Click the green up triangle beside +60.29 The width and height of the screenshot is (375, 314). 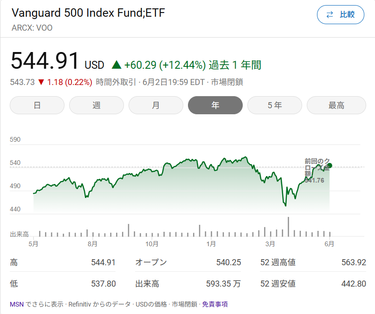[x=116, y=65]
